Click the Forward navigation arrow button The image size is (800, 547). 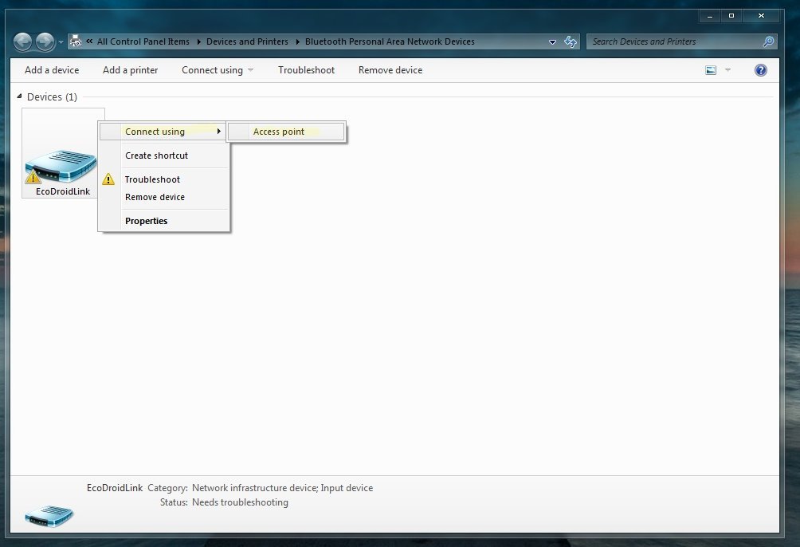45,41
